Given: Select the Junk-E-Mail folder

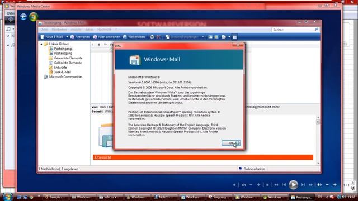Looking at the screenshot, I should coord(62,72).
